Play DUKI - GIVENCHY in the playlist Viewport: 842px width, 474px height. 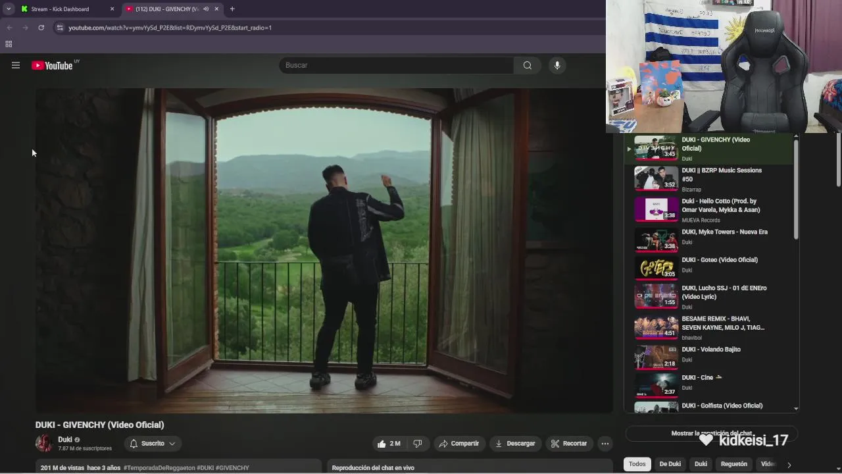point(708,149)
